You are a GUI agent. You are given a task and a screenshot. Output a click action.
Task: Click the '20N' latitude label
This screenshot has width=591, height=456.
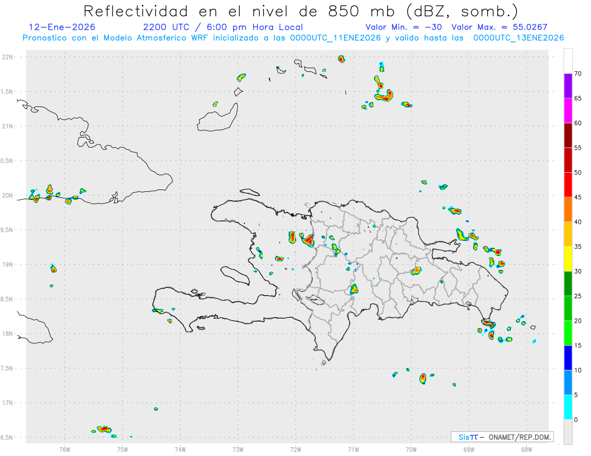(x=8, y=195)
